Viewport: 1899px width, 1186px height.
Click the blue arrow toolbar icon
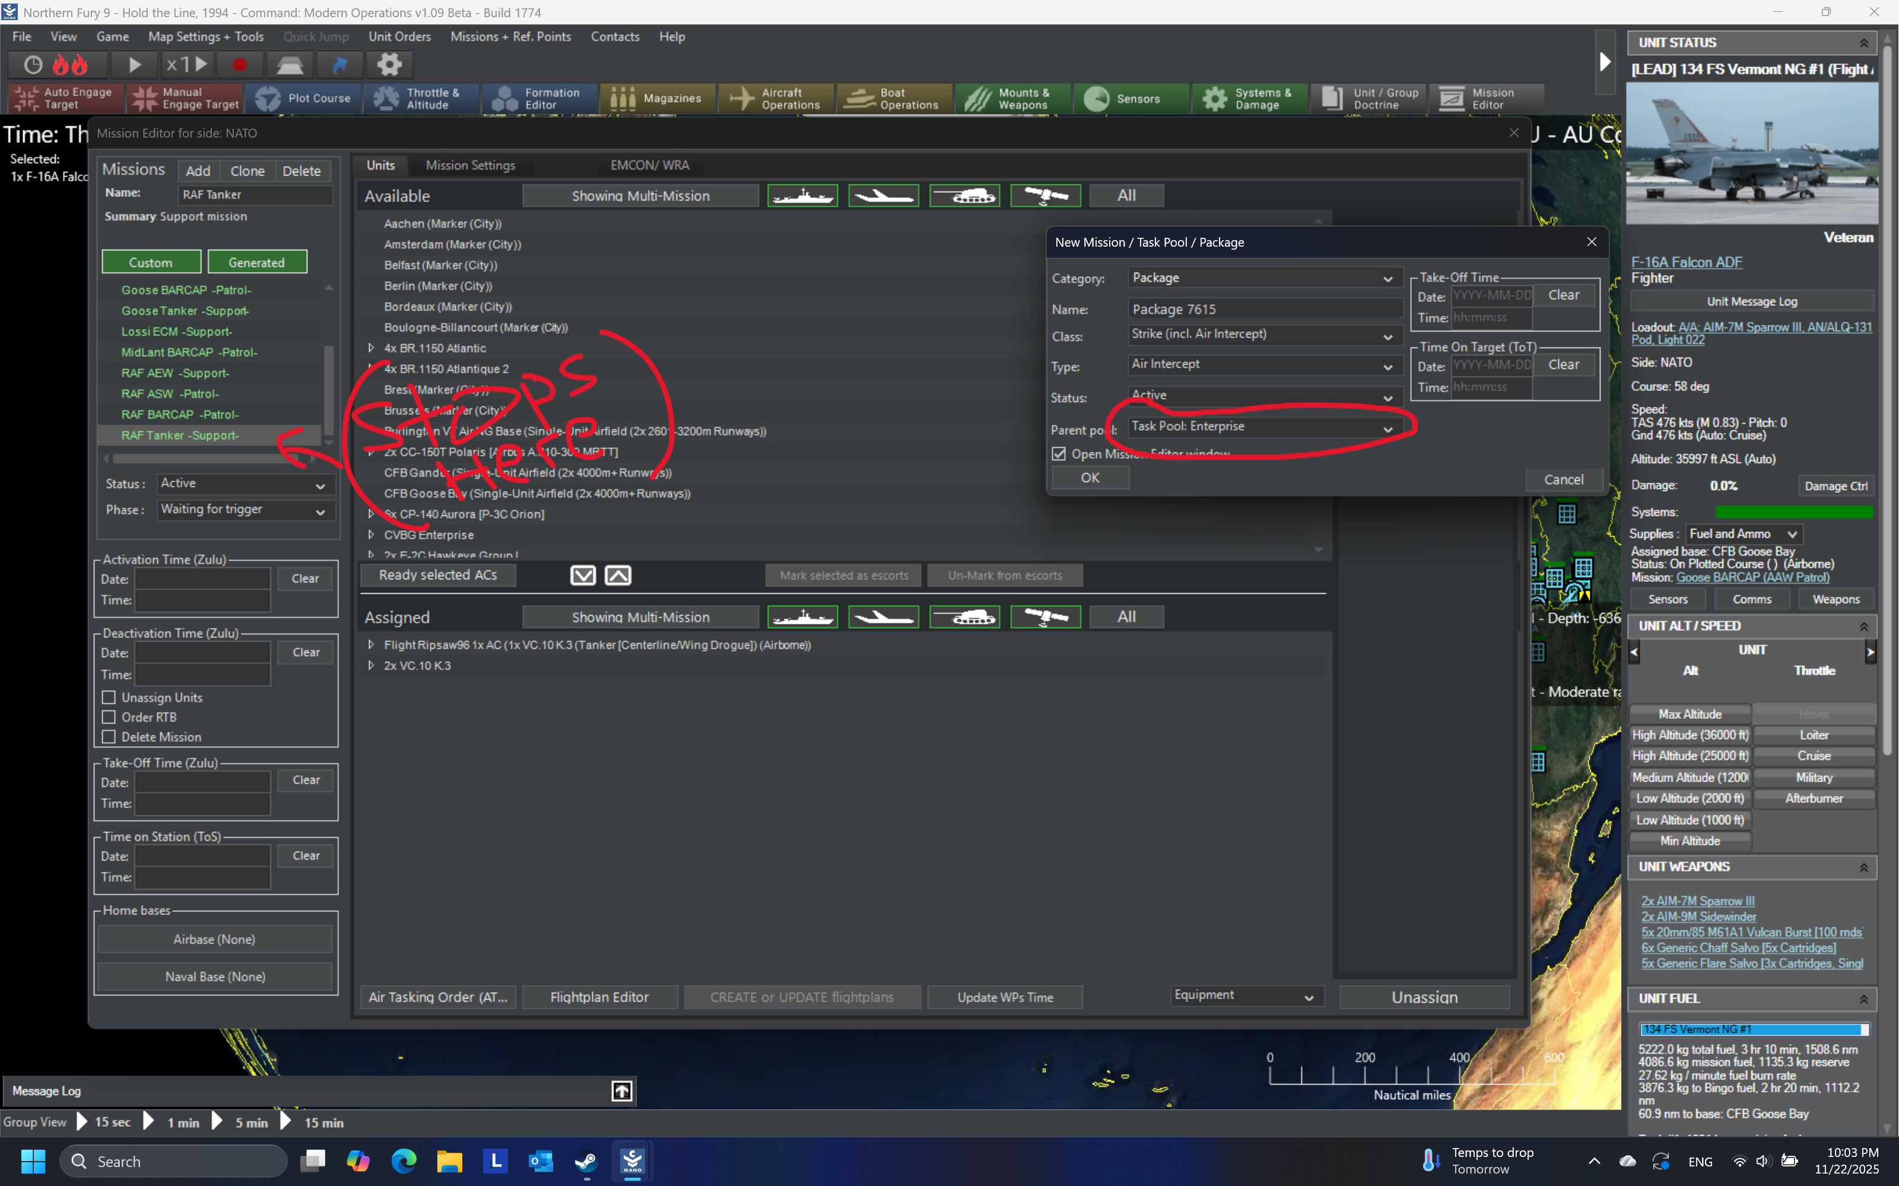point(340,64)
